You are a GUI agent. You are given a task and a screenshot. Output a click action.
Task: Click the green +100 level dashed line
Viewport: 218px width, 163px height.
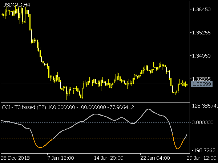pyautogui.click(x=161, y=107)
